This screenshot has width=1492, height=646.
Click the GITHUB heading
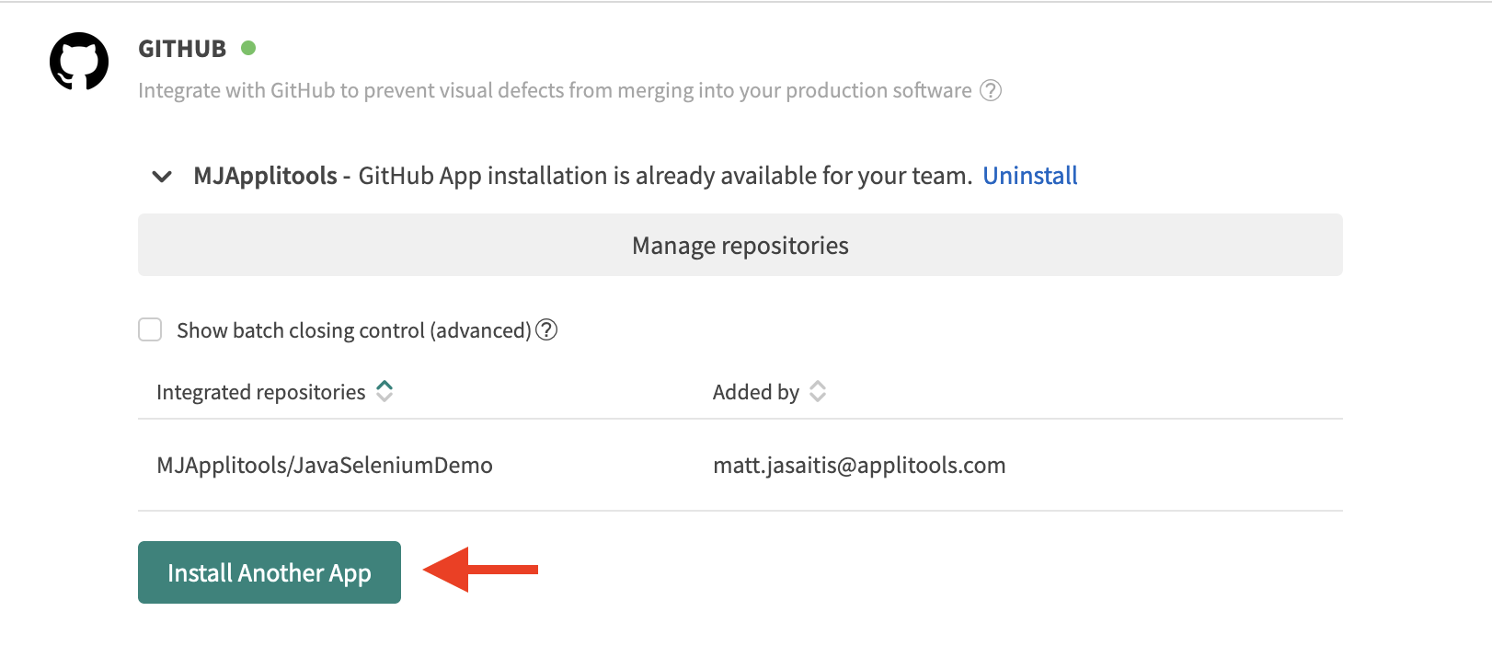[182, 49]
